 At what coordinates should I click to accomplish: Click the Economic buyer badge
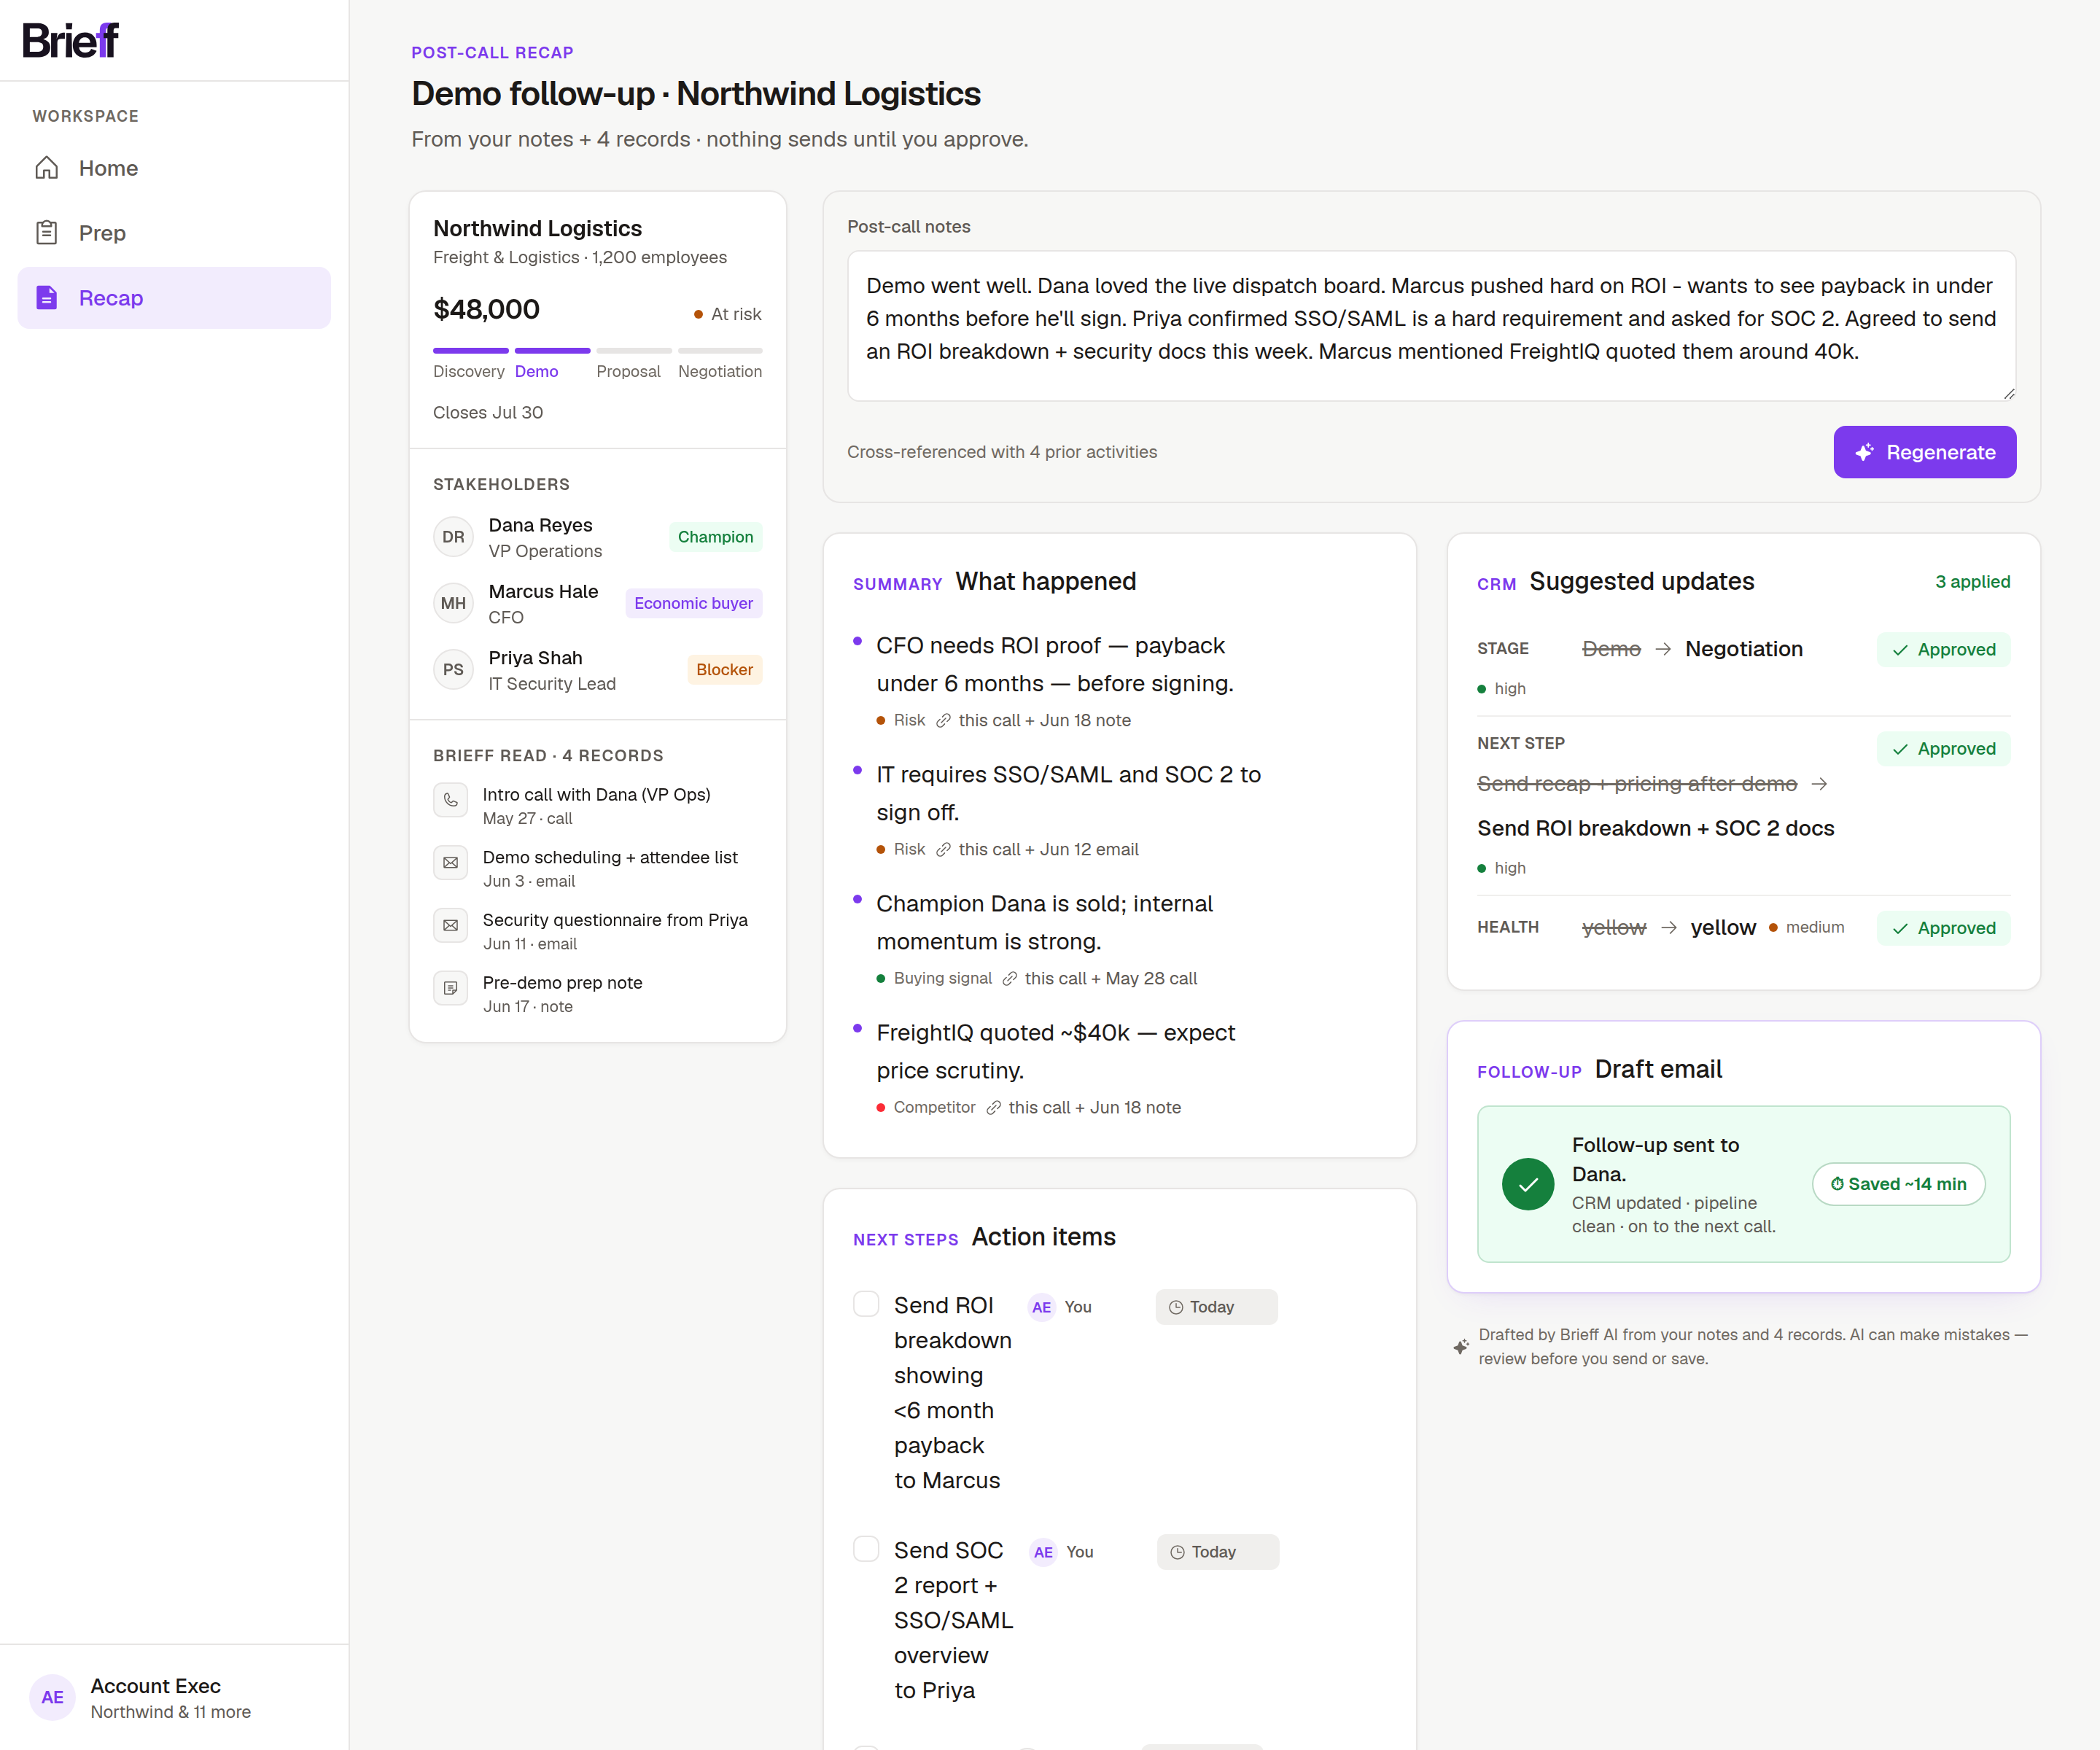coord(693,603)
